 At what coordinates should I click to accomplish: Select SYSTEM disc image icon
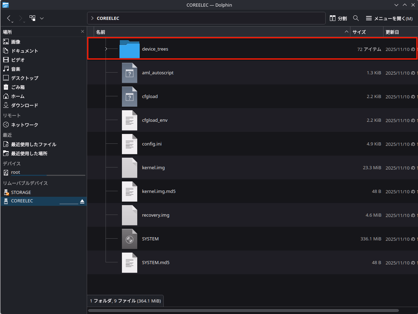pos(130,239)
